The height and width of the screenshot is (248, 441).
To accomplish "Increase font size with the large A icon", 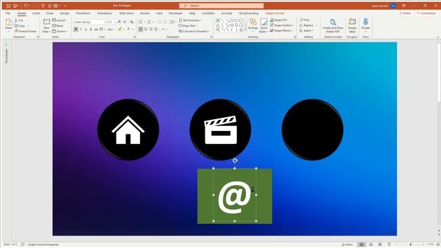I will pyautogui.click(x=119, y=21).
